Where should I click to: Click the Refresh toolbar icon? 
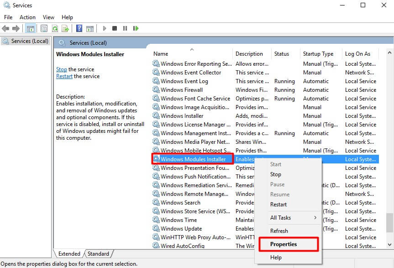click(55, 28)
